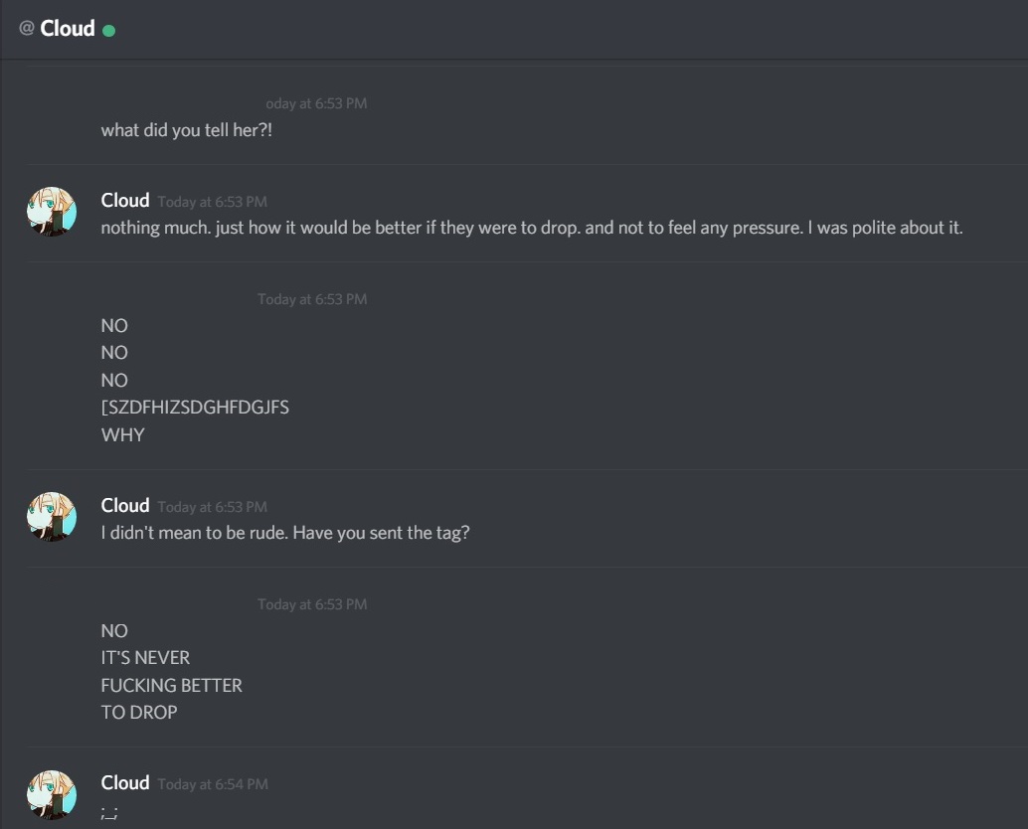Click timestamp above 'what did you tell her'
Screen dimensions: 1028x829
(316, 103)
